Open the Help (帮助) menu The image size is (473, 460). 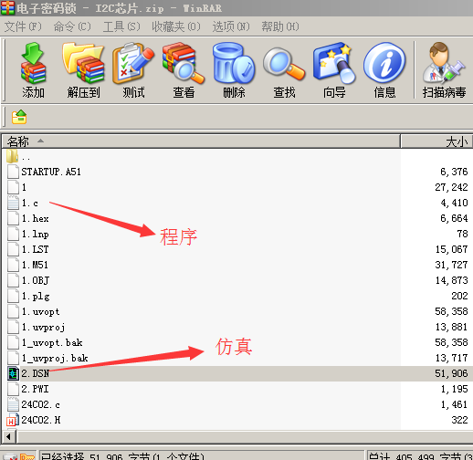[280, 26]
